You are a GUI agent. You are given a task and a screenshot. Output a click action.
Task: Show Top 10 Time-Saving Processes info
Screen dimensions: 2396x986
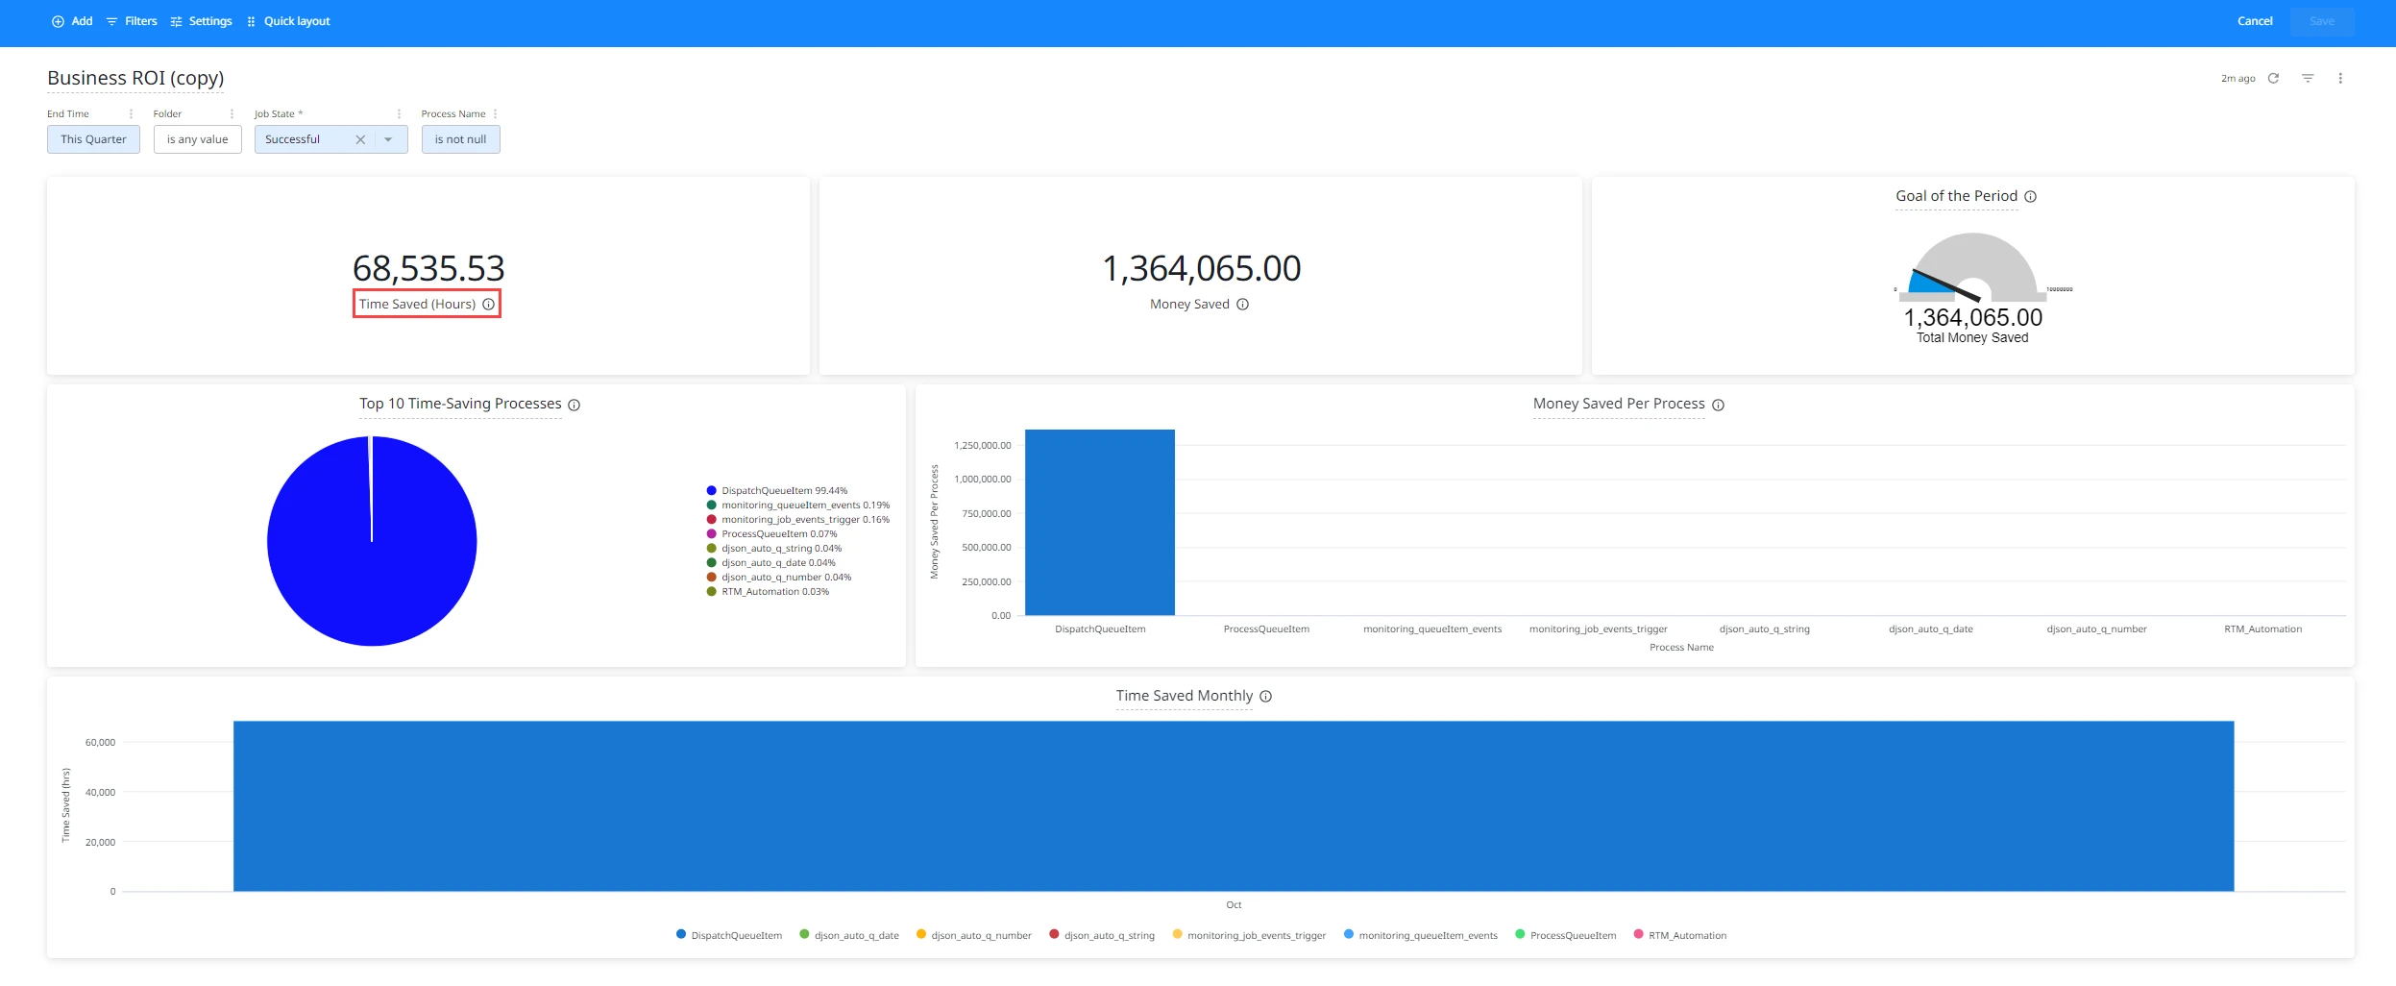pos(575,406)
